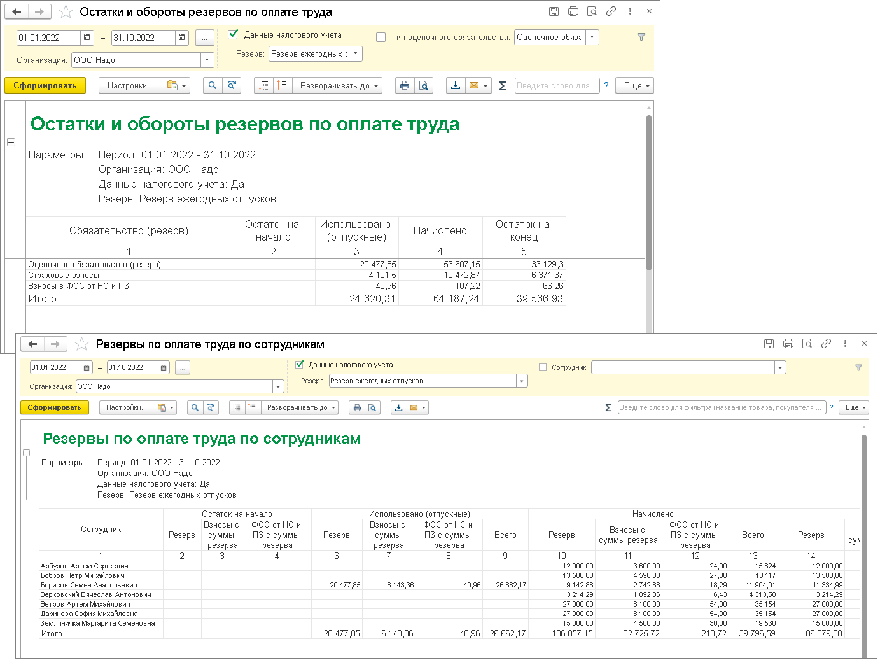Open preview icon in upper report window header
The height and width of the screenshot is (660, 880).
click(x=592, y=11)
